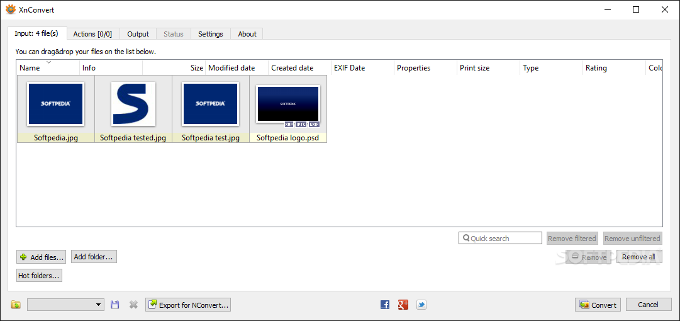The image size is (680, 321).
Task: Sort by Properties column header
Action: [x=425, y=68]
